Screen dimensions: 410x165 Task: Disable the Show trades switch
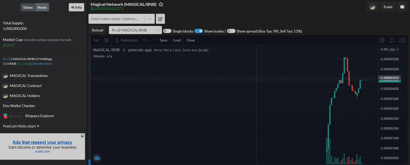[x=199, y=31]
